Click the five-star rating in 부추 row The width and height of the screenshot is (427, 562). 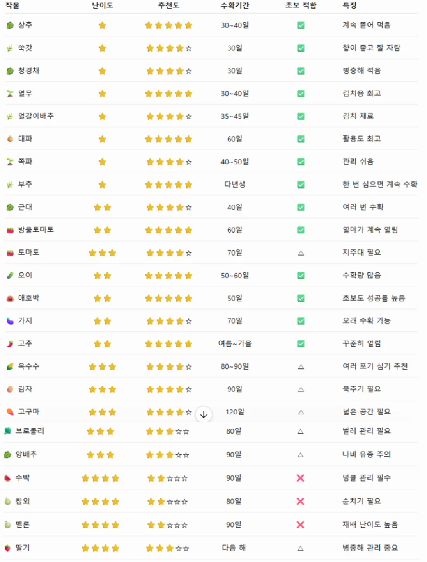tap(168, 185)
